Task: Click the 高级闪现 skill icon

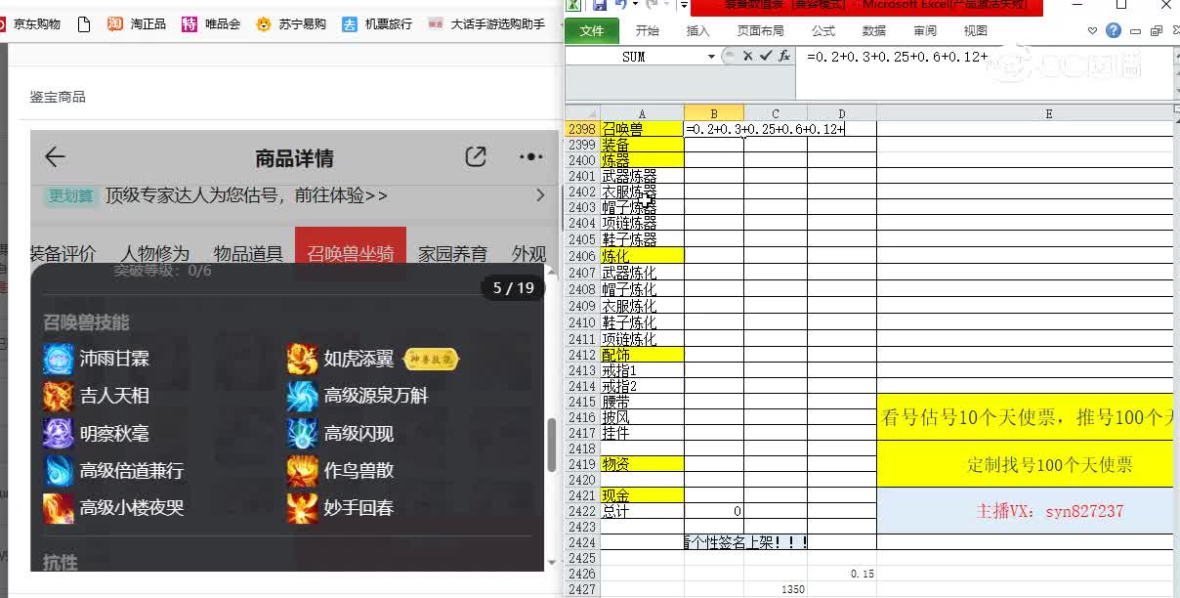Action: tap(303, 433)
